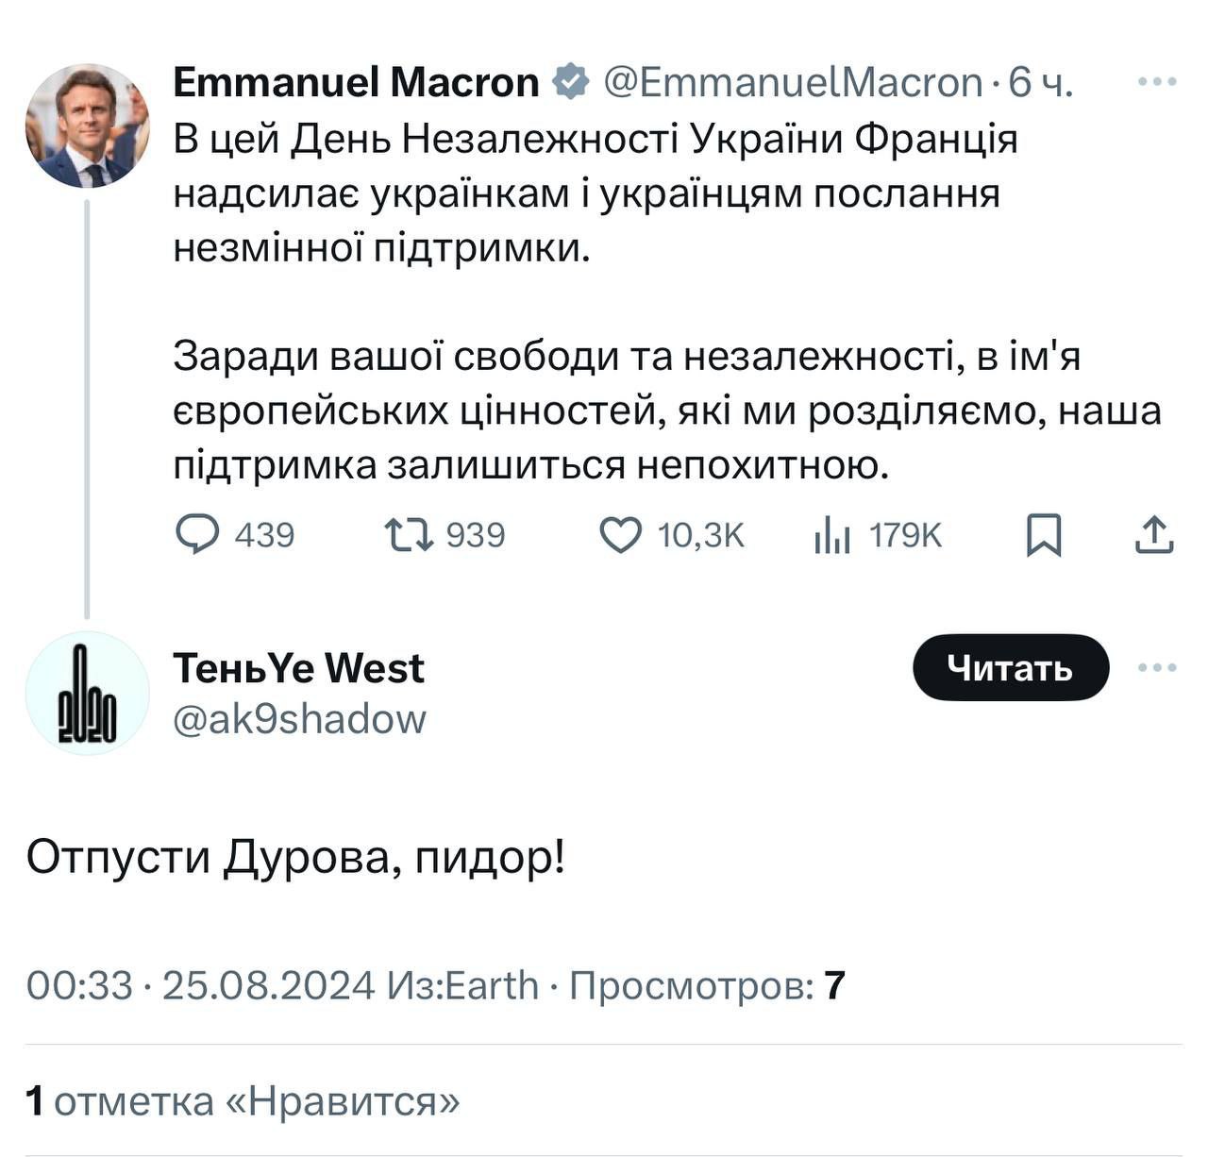
Task: Click the @ak9shadow handle
Action: [x=300, y=719]
